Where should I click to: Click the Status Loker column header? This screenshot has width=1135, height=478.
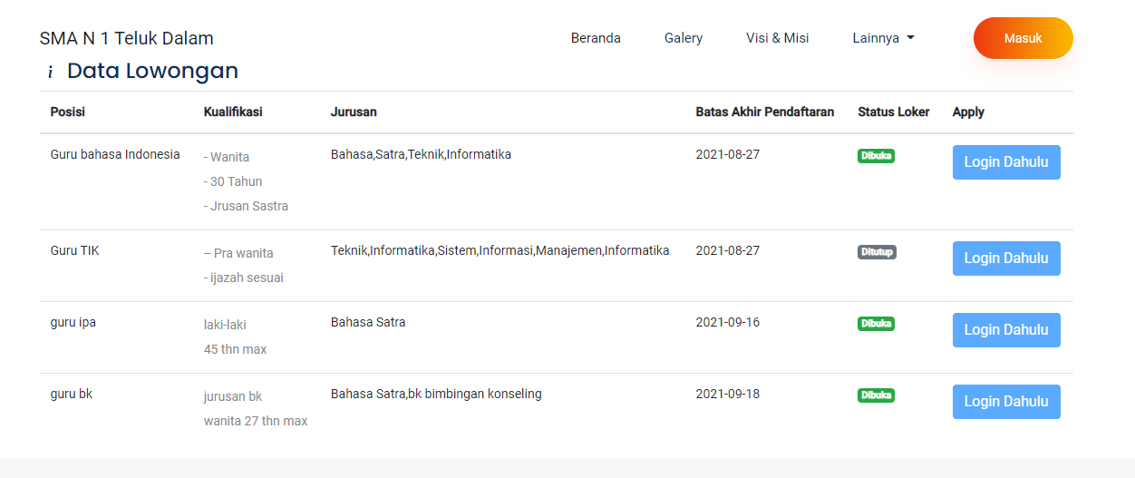pos(893,112)
